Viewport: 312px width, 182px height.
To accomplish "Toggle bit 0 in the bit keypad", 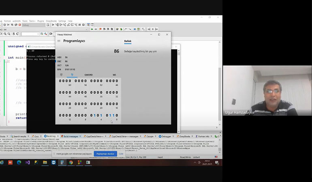I will (115, 115).
